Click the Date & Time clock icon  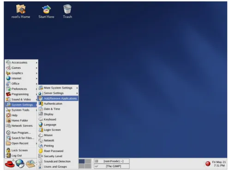pyautogui.click(x=41, y=109)
